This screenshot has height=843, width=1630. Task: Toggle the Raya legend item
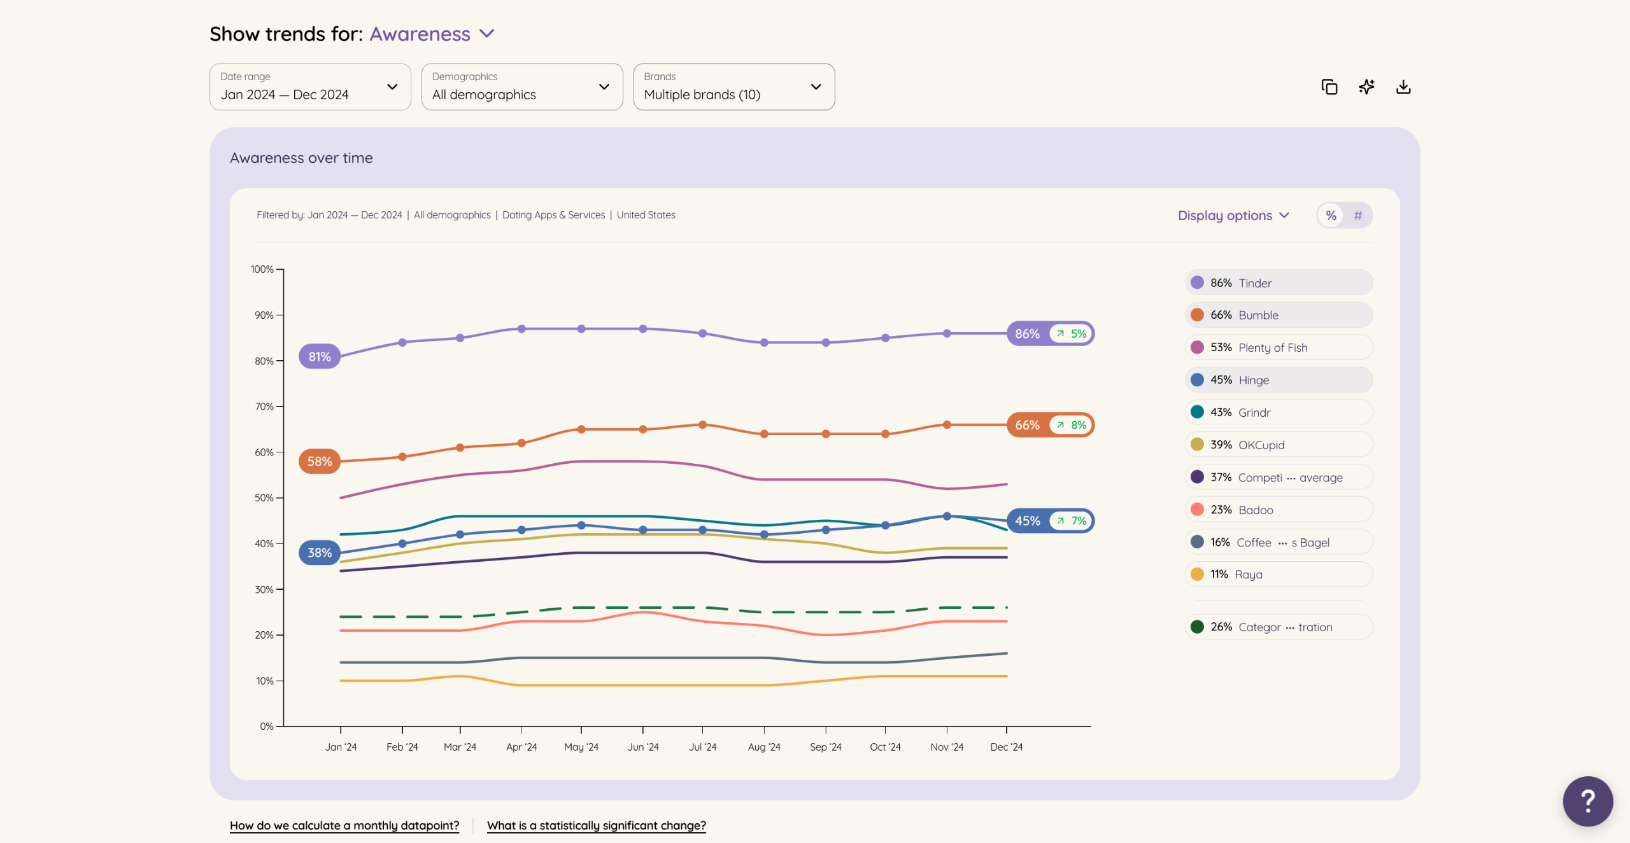[1279, 575]
